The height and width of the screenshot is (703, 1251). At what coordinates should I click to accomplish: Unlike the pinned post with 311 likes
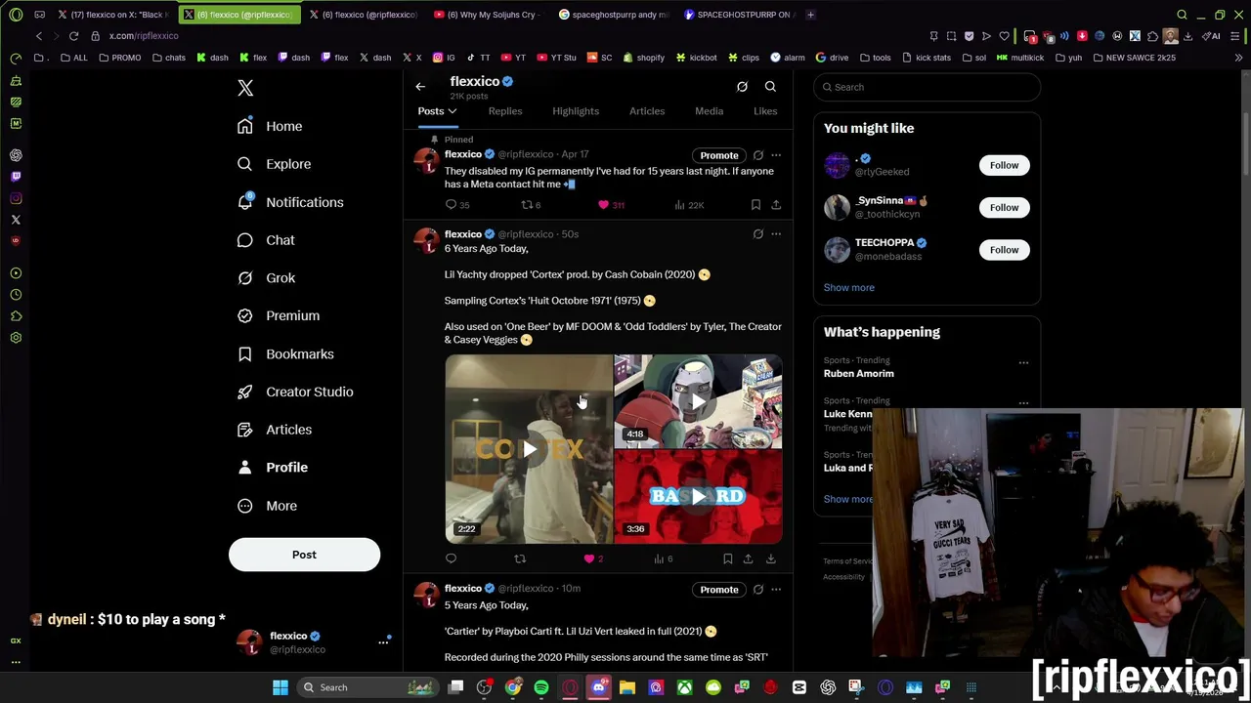click(x=604, y=205)
